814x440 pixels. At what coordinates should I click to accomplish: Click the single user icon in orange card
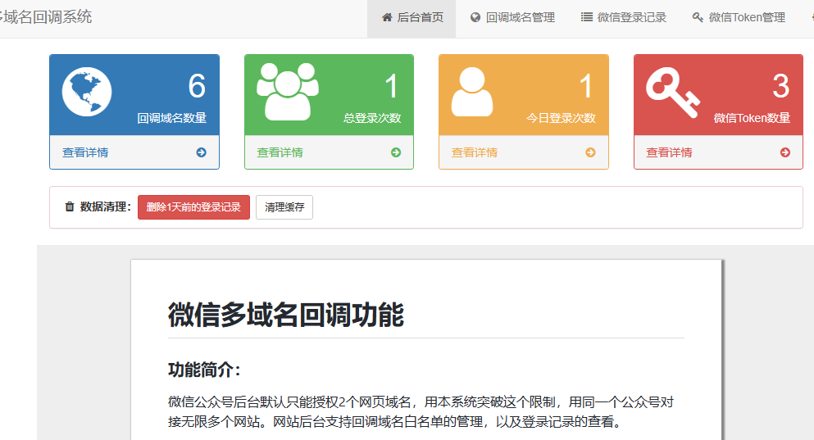coord(471,91)
